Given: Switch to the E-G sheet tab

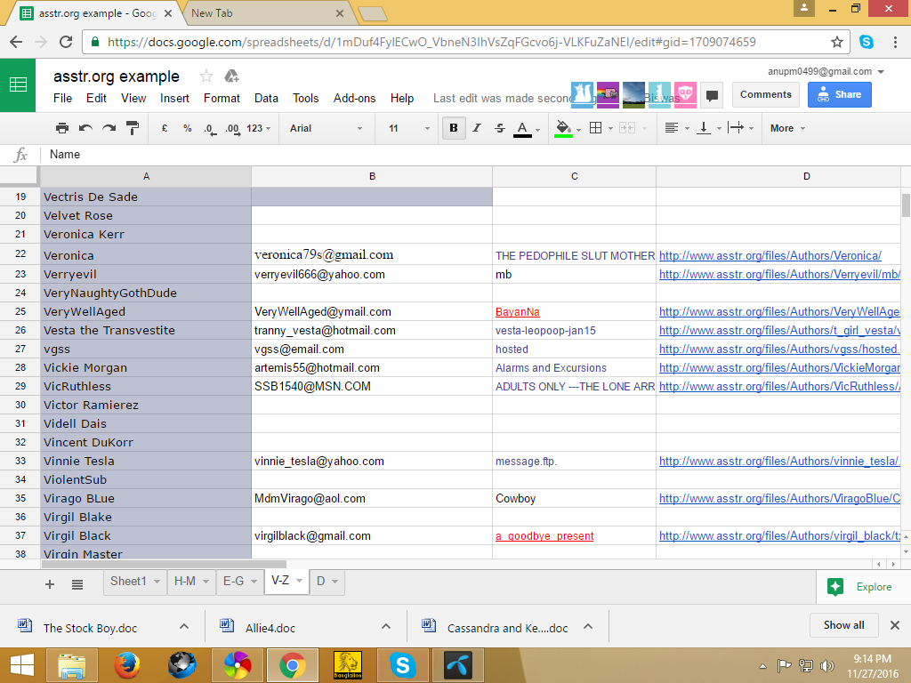Looking at the screenshot, I should point(234,582).
